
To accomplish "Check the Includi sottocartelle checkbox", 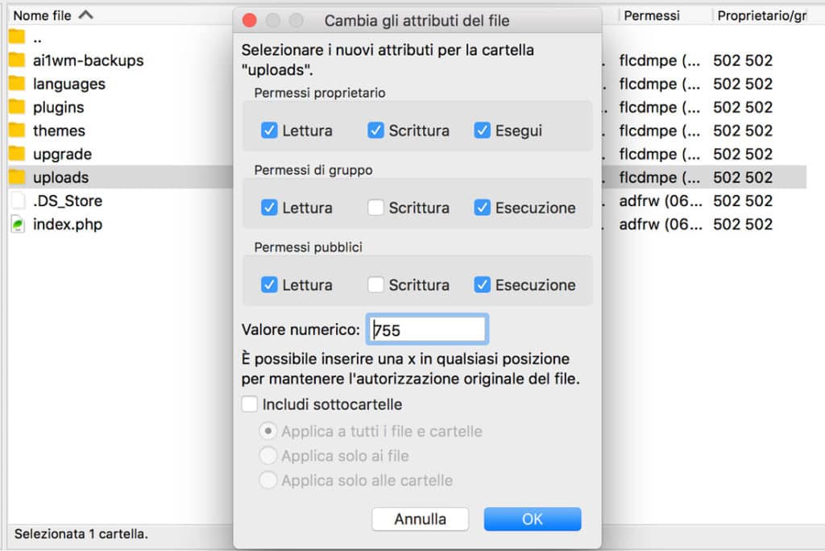I will 250,404.
